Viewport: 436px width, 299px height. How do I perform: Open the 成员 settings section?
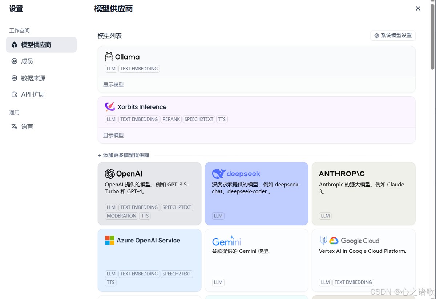(x=27, y=61)
